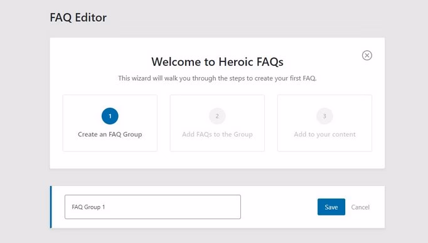Click the step 2 circle icon
Image resolution: width=428 pixels, height=243 pixels.
click(x=217, y=116)
